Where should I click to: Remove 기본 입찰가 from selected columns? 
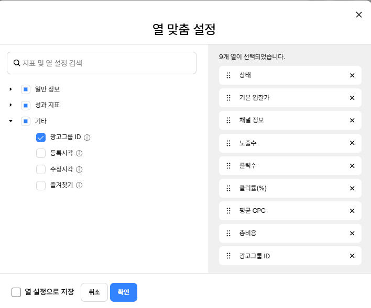(352, 98)
